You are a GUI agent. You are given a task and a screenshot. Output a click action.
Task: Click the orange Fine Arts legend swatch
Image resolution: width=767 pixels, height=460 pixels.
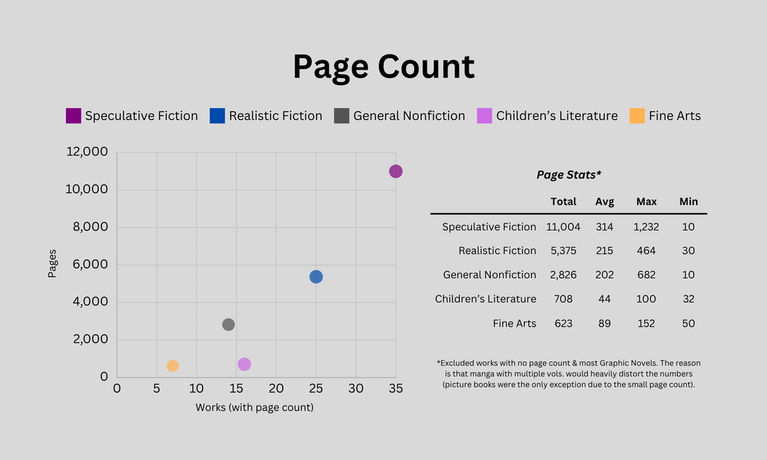[637, 116]
